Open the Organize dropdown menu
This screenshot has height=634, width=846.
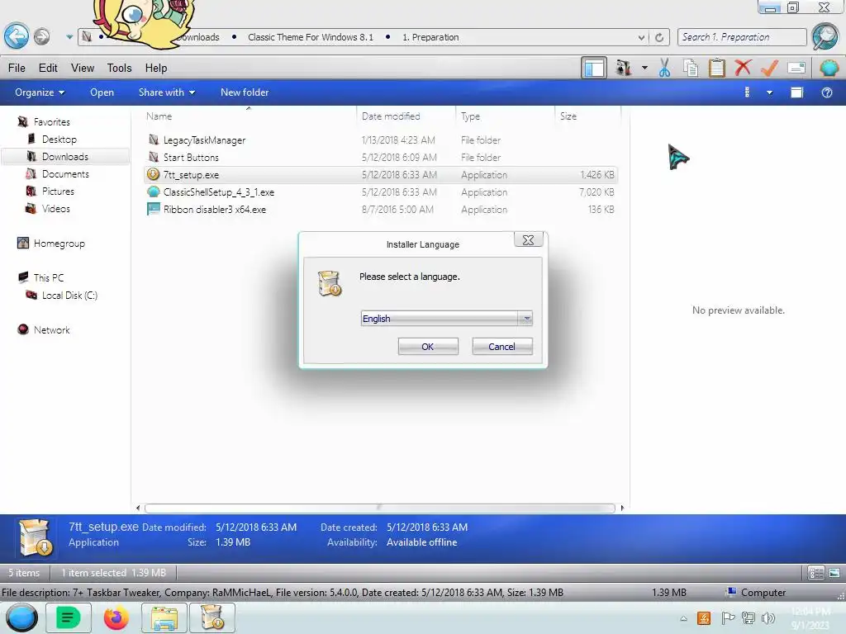click(x=40, y=92)
